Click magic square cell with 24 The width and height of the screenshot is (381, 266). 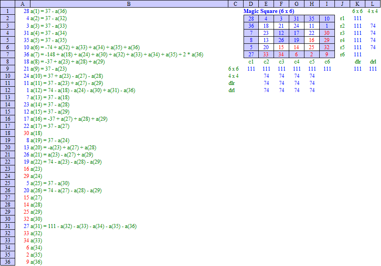(296, 26)
